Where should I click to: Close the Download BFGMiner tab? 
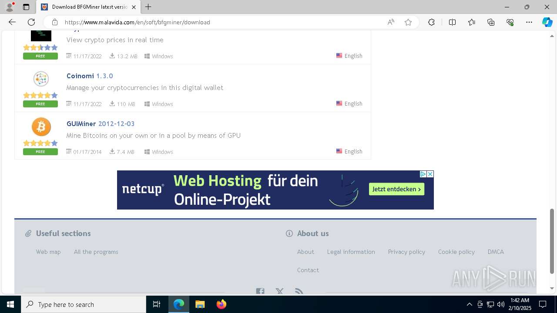134,7
